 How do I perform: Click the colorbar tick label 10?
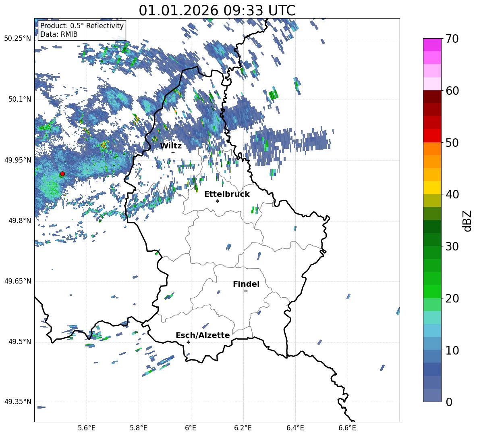pyautogui.click(x=452, y=350)
